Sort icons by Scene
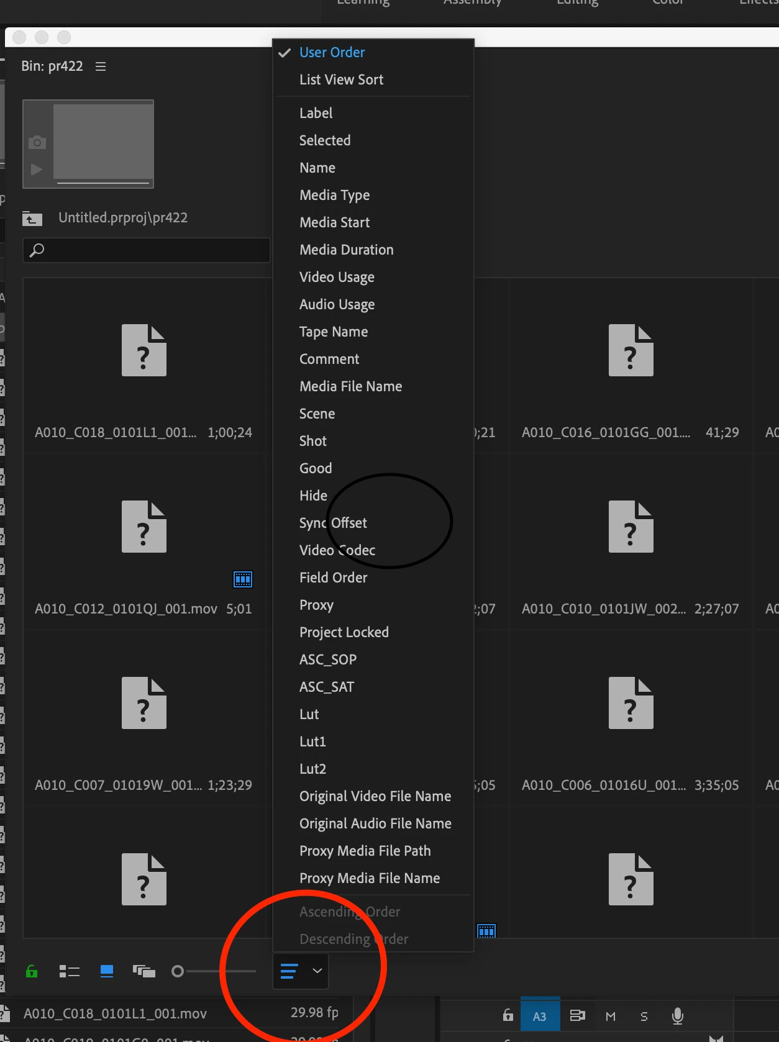Screen dimensions: 779x1042 click(373, 414)
